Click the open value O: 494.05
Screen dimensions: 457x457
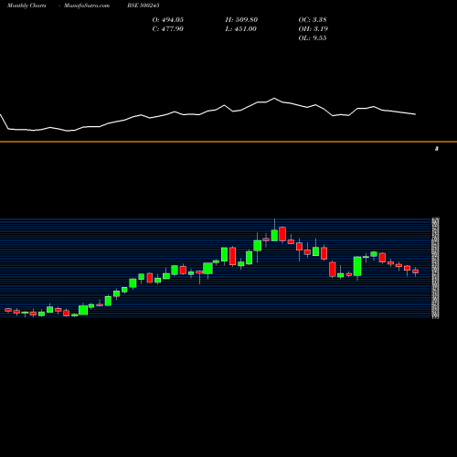[168, 20]
